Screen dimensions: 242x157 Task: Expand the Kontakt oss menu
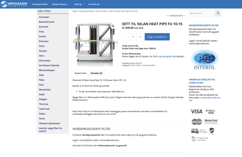tap(95, 4)
